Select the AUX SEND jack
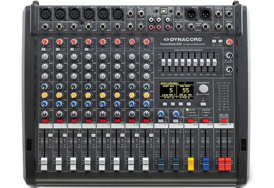Screen dimensions: 274x188 point(179,14)
